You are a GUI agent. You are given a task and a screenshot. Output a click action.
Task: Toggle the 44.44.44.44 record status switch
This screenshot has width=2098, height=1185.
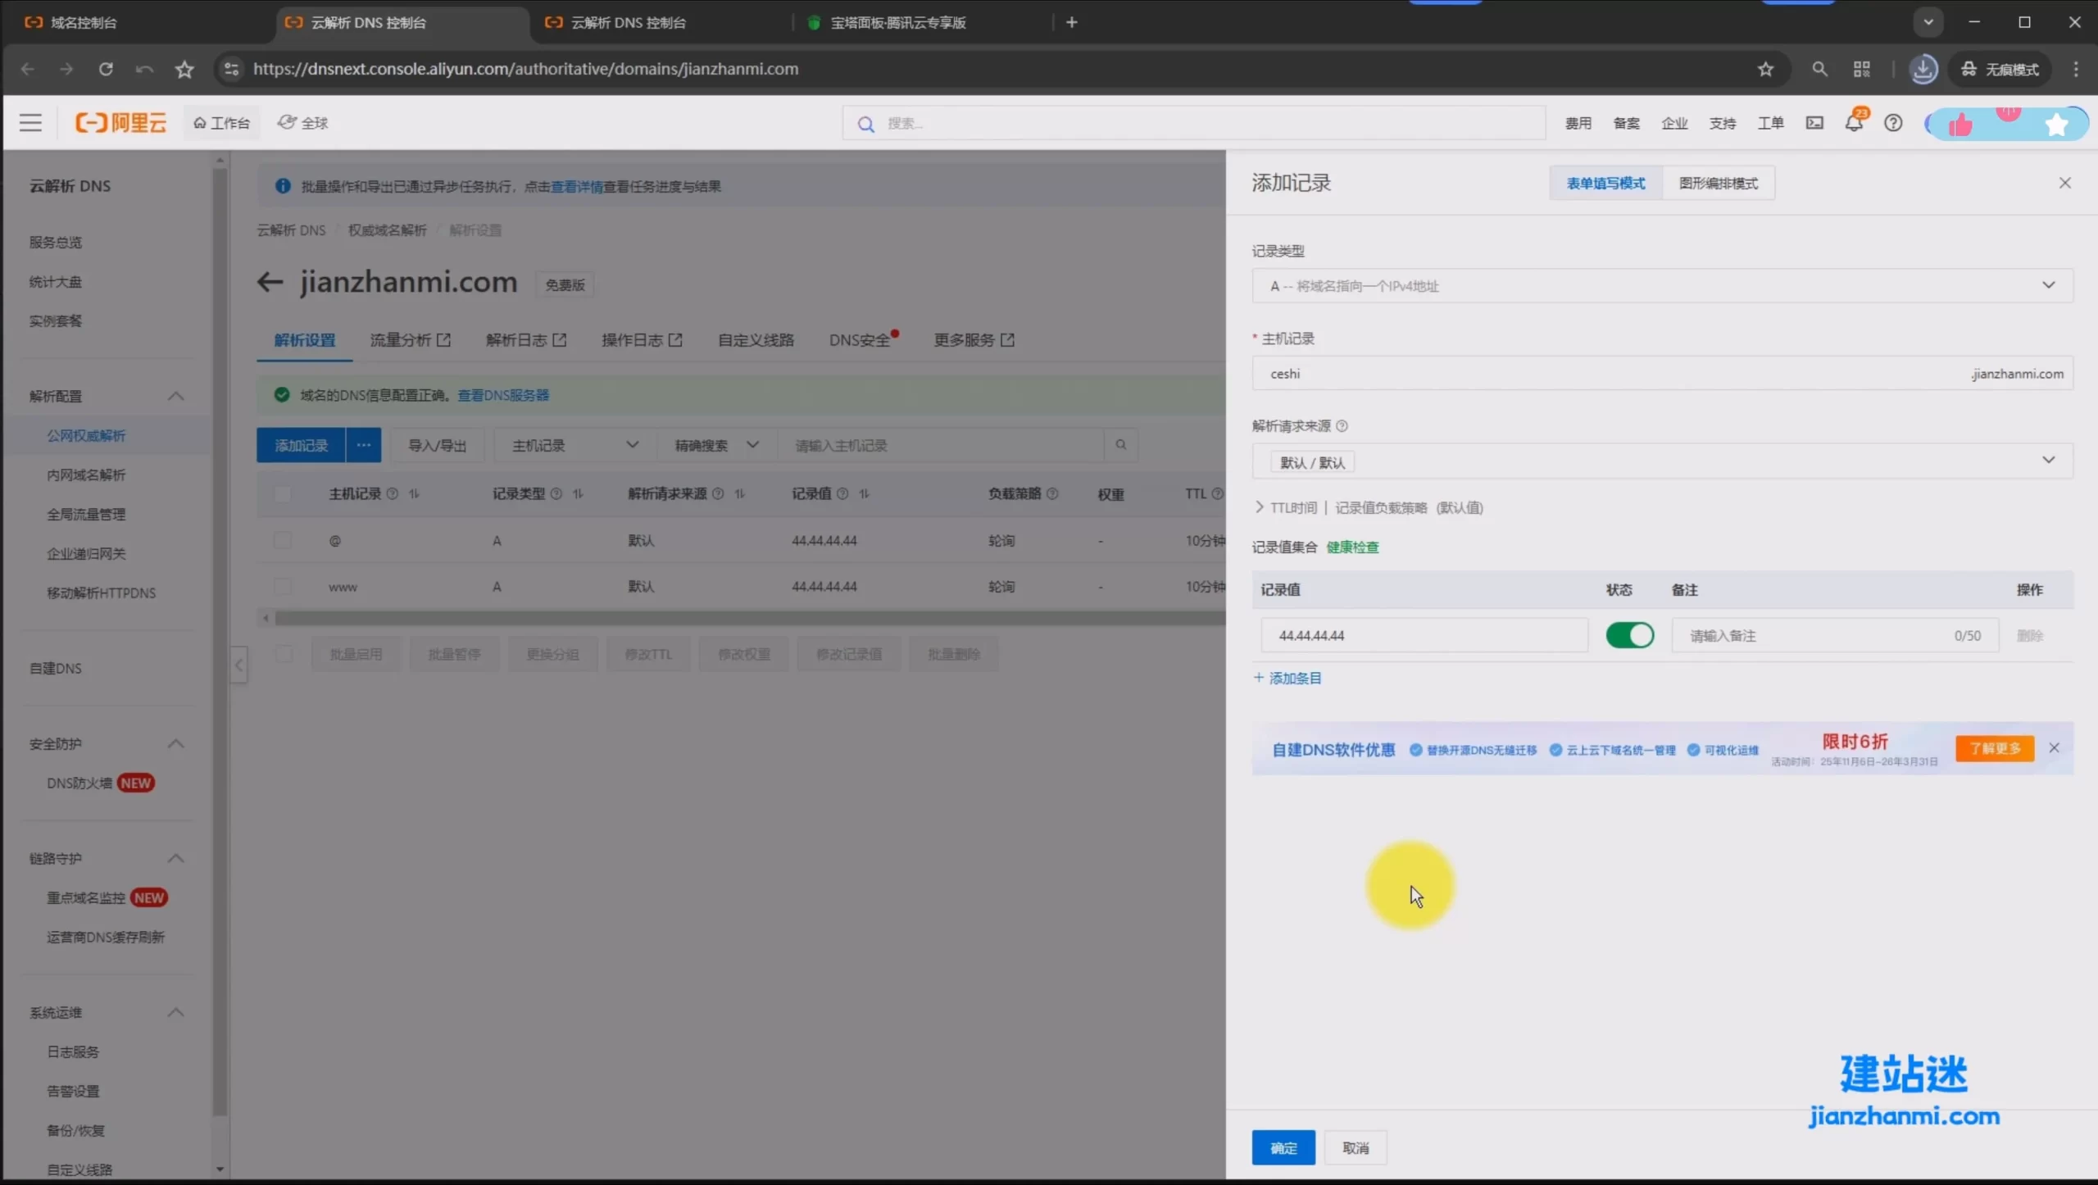(1629, 635)
